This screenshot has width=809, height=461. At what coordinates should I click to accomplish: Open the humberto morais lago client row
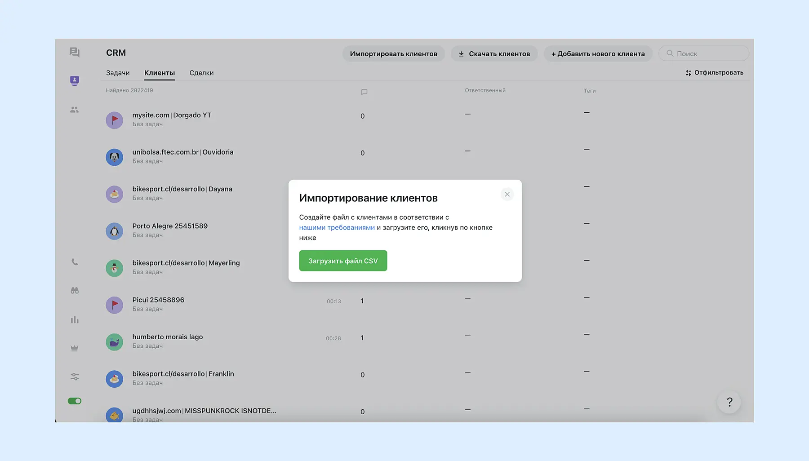pos(168,337)
